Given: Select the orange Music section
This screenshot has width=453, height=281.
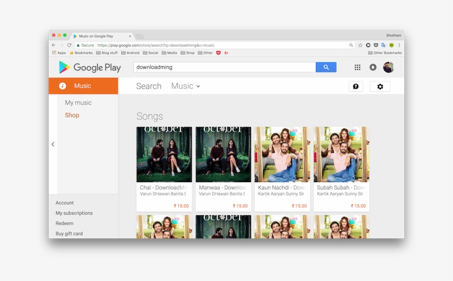Looking at the screenshot, I should coord(83,86).
